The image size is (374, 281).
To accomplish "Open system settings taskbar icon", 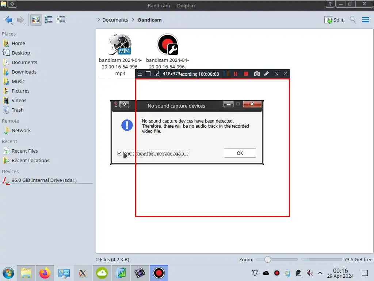I will point(64,273).
